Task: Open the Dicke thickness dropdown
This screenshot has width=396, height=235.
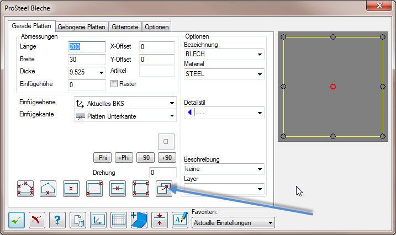Action: pos(101,73)
